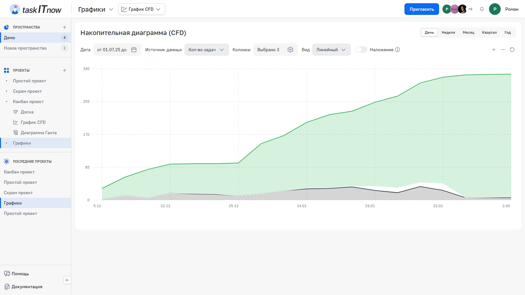Open Диаграмма Ганта in Канбан проект
Viewport: 525px width, 295px height.
pyautogui.click(x=39, y=133)
